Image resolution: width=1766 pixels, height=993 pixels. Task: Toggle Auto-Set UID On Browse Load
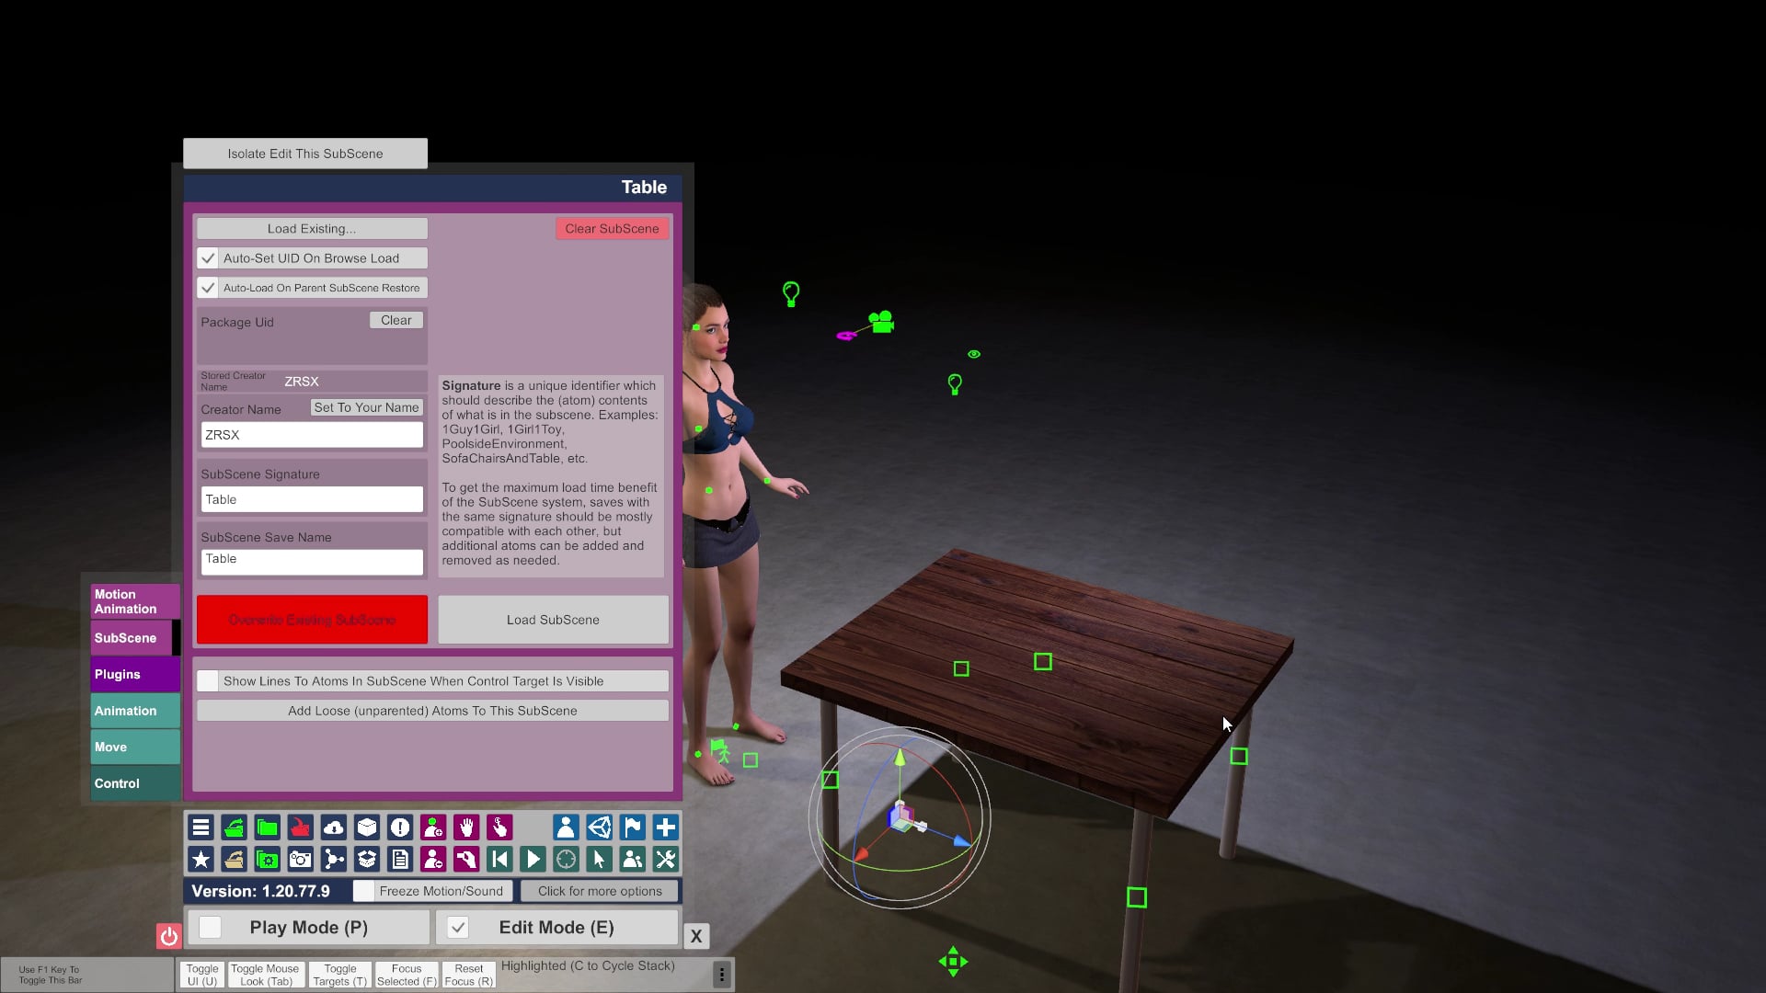(x=207, y=257)
